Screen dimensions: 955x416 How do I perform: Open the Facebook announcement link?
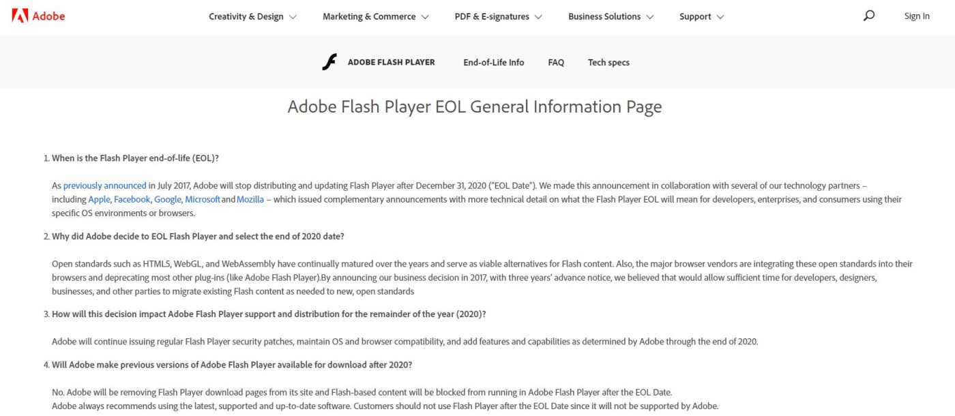pos(132,199)
